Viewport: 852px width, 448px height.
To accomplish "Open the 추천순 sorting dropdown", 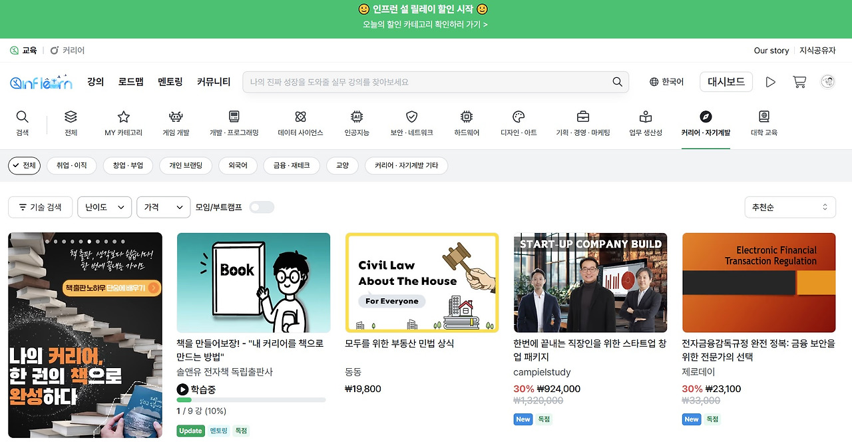I will tap(790, 207).
